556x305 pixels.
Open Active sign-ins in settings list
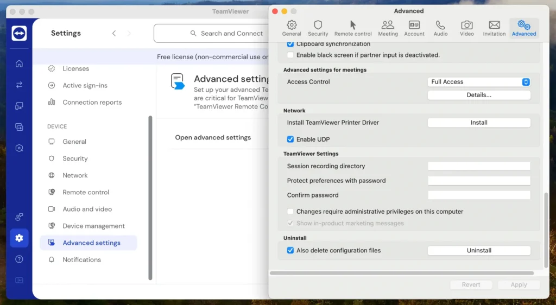click(85, 85)
